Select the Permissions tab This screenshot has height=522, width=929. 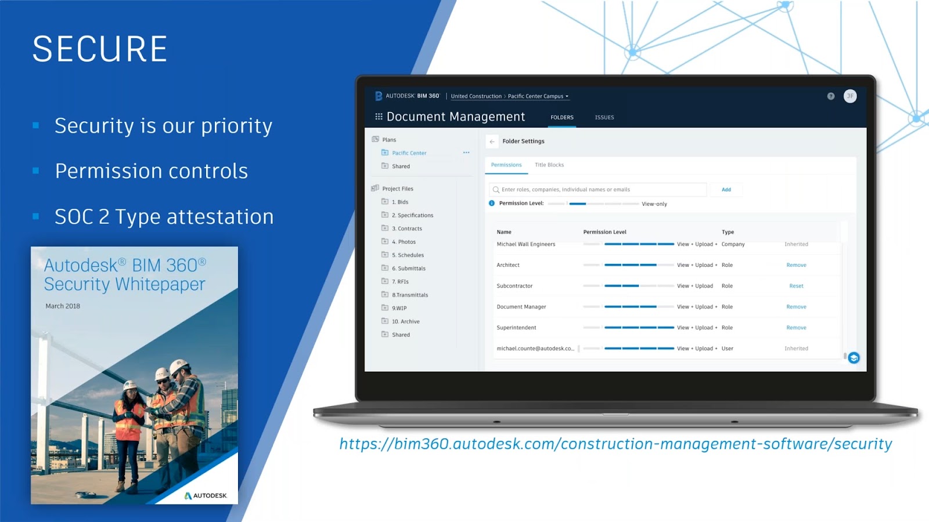click(506, 165)
